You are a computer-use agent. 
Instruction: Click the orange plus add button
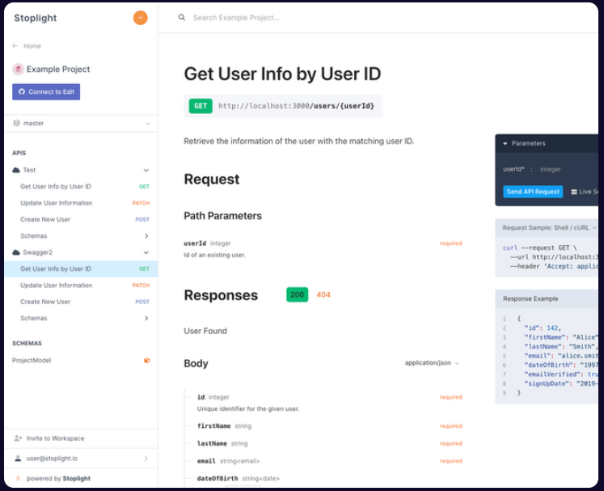(140, 18)
